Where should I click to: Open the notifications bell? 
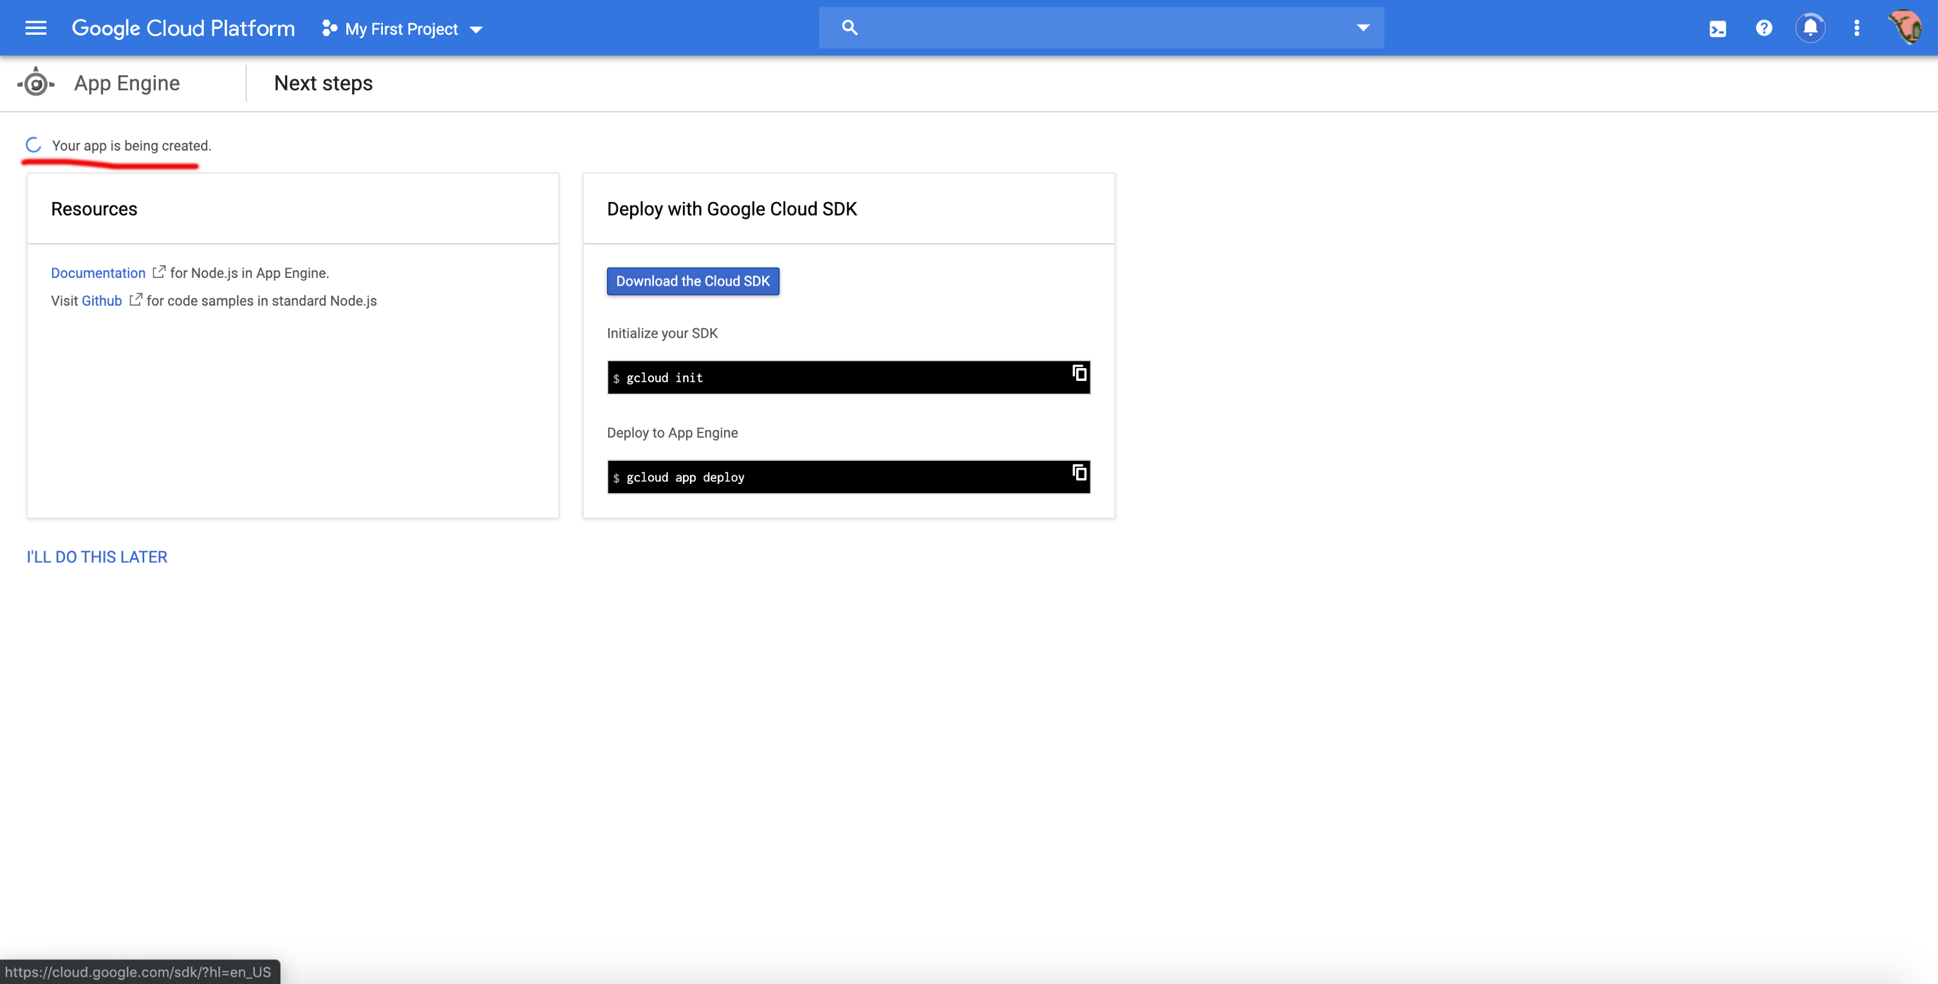tap(1810, 28)
